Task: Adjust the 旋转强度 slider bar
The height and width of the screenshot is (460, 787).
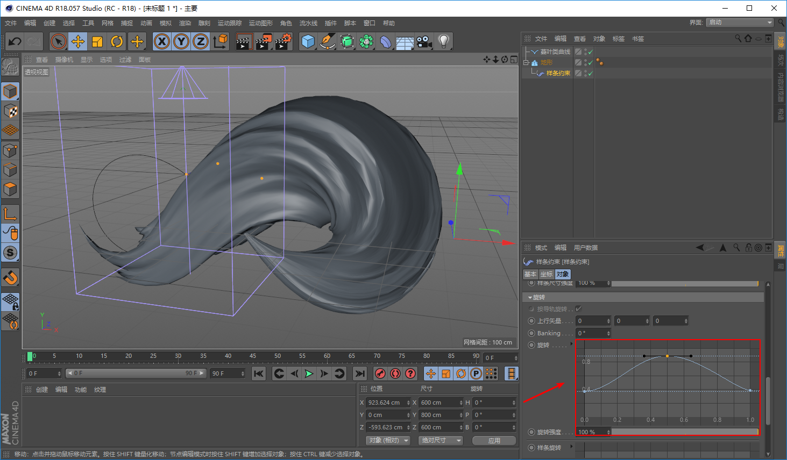Action: point(685,432)
